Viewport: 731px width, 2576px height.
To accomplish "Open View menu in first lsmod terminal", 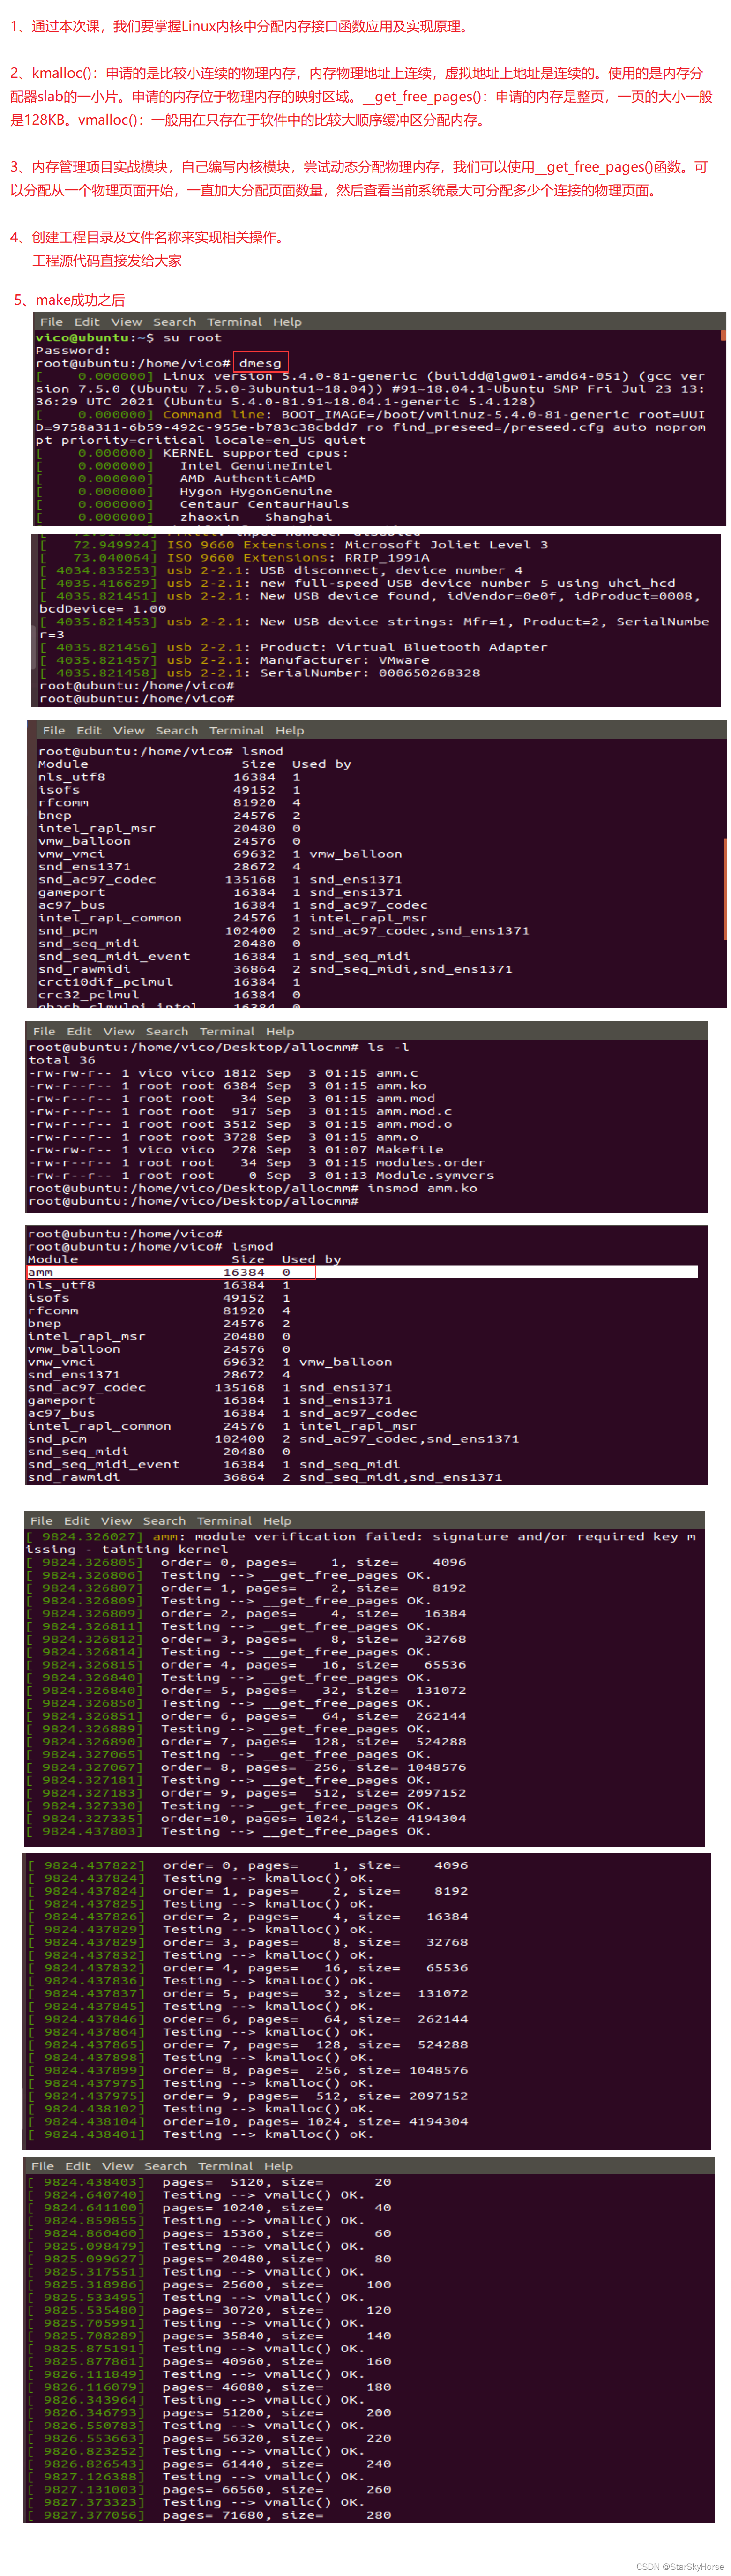I will point(129,731).
